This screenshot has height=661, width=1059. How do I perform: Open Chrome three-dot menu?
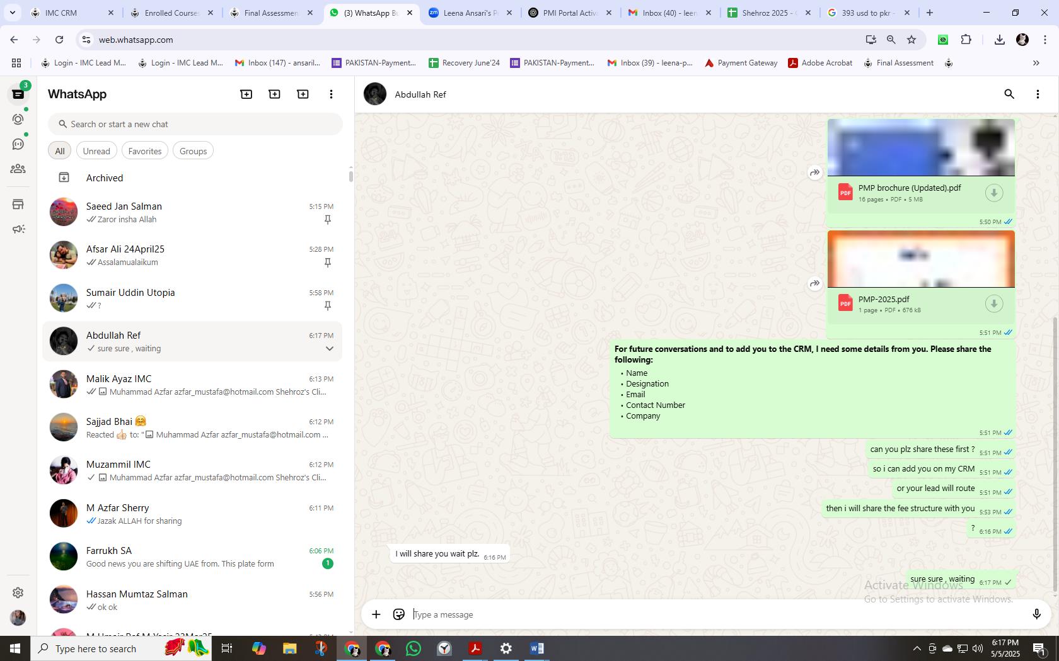pos(1045,40)
